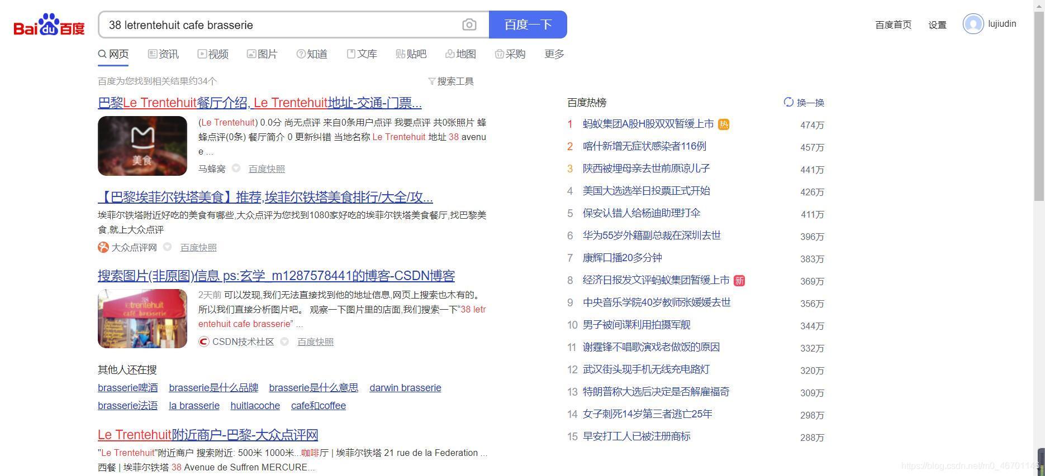Click the shield icon next to CSDN技术社区

coord(284,342)
